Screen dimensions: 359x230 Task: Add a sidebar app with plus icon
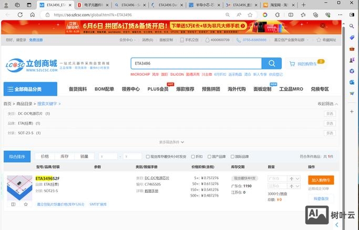coord(352,112)
